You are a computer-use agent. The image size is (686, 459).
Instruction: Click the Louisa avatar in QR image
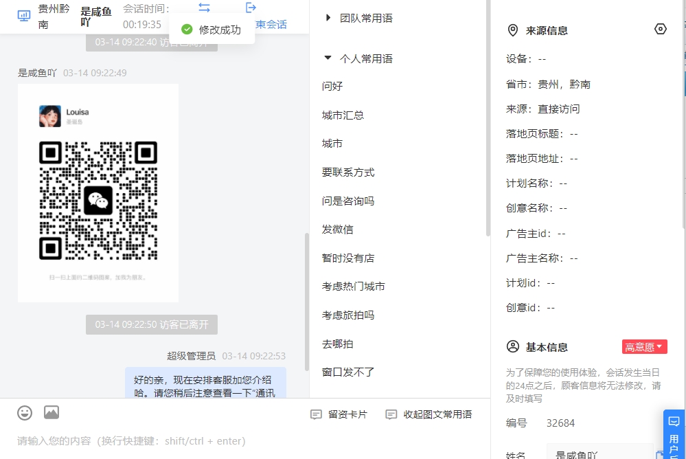[x=50, y=116]
